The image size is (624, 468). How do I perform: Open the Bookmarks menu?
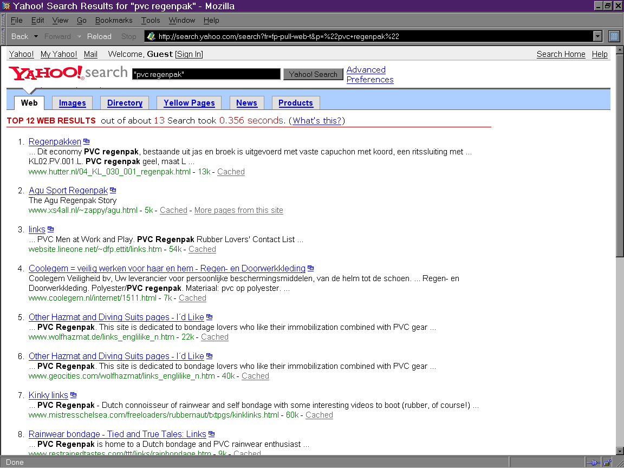click(x=114, y=20)
